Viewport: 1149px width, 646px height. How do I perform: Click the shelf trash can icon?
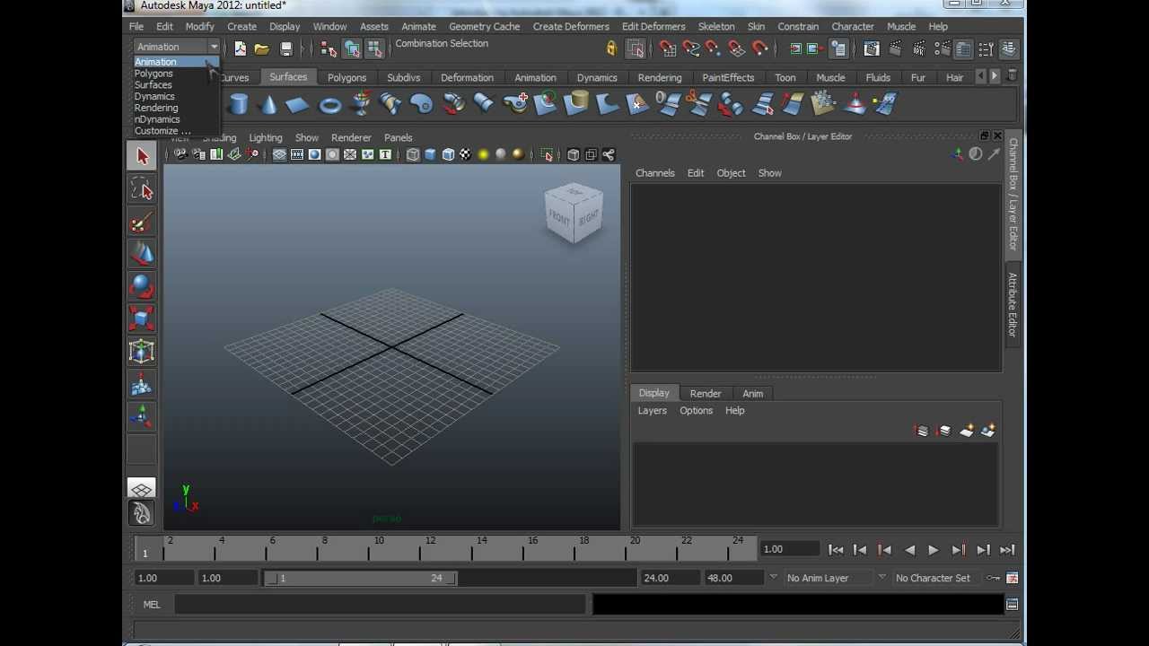1012,76
